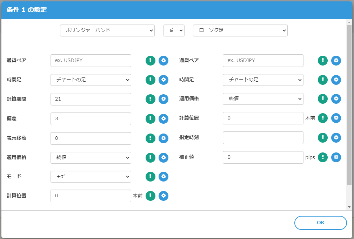Click the green info icon beside 偏差
The height and width of the screenshot is (239, 354).
(151, 119)
